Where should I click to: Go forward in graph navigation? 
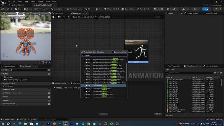coord(64,17)
